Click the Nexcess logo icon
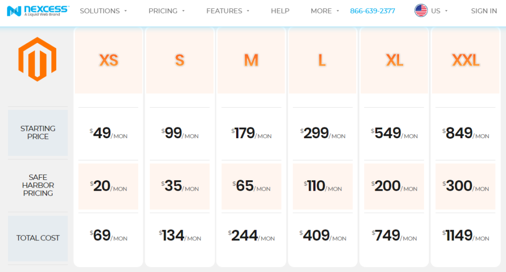 15,11
